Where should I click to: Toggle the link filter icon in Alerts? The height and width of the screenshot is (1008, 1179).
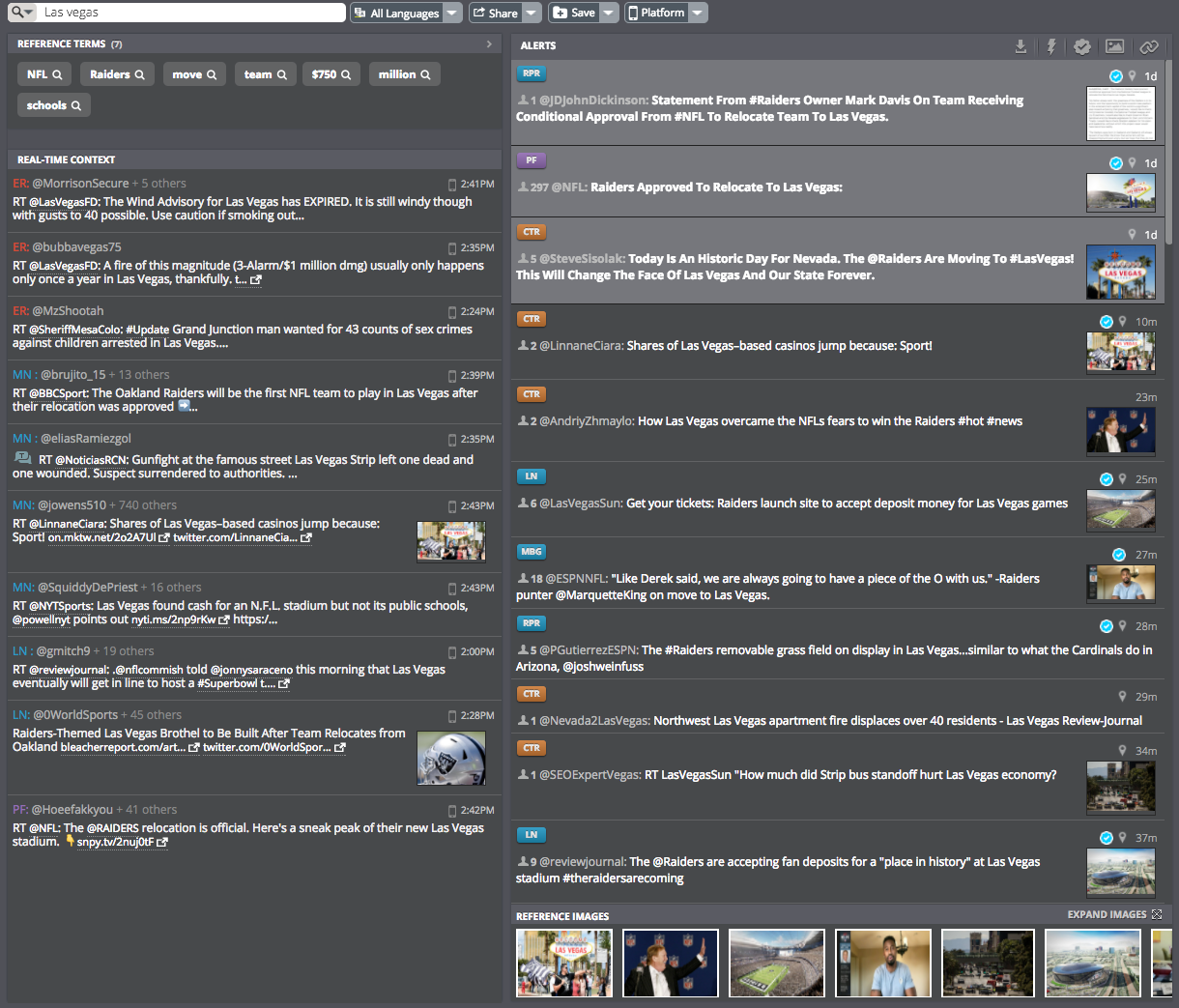point(1148,46)
